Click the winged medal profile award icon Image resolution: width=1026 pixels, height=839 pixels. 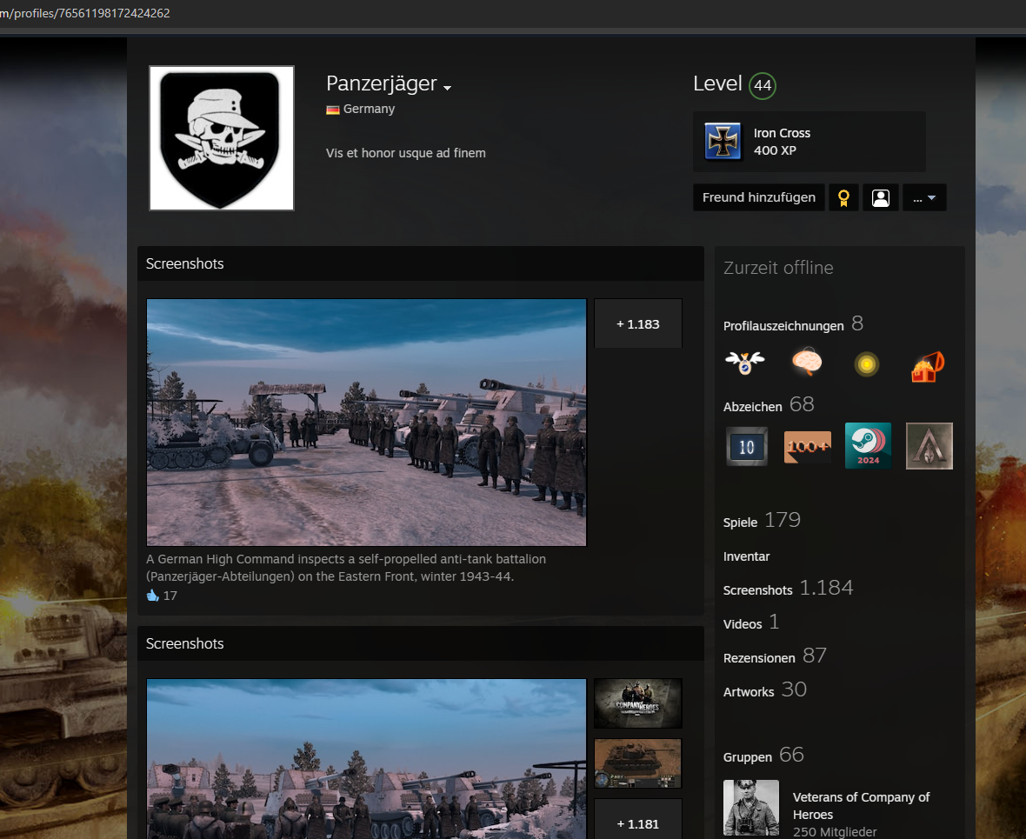745,363
